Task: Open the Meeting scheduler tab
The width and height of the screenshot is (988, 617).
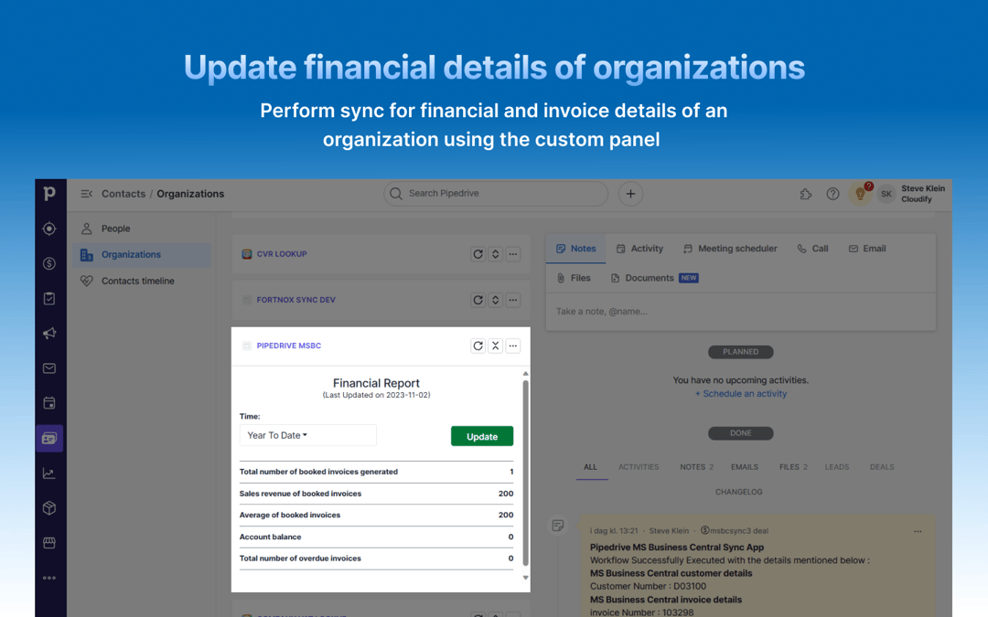Action: 730,248
